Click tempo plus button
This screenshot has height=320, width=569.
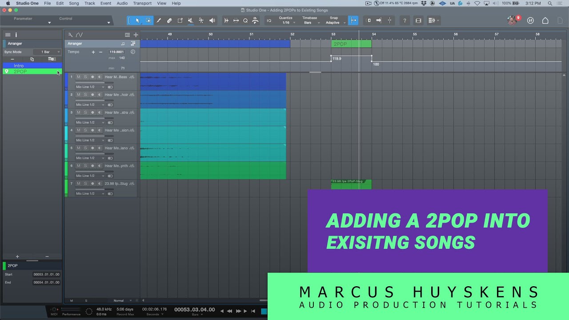[x=93, y=52]
